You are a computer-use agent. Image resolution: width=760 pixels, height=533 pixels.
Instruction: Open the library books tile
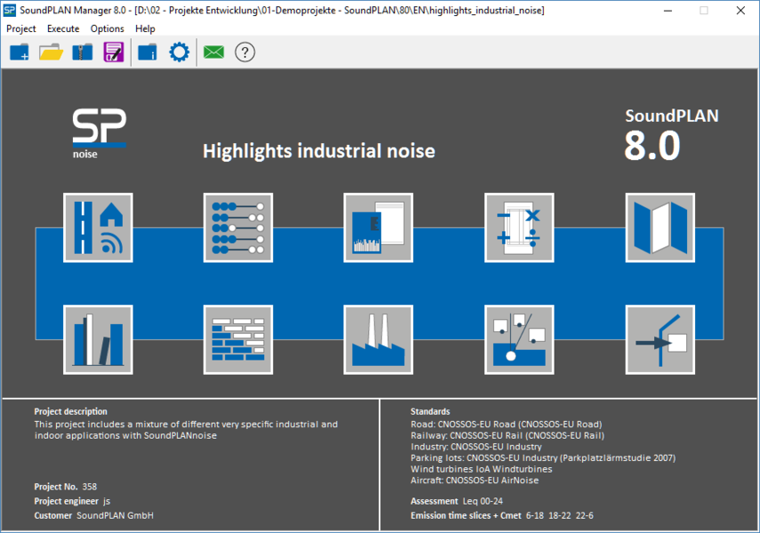click(98, 339)
